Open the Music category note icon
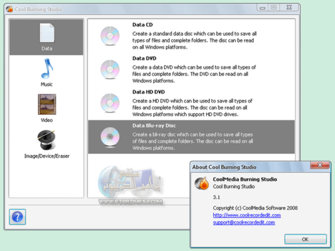Viewport: 335px width, 251px height. 47,69
